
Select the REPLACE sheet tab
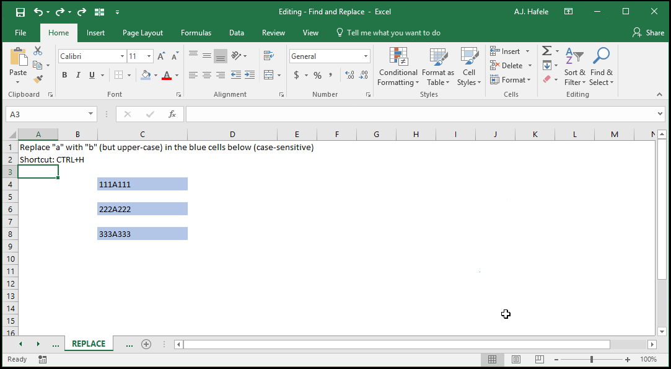point(89,344)
